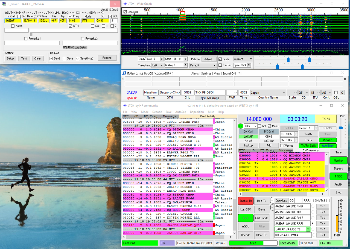Click the Clear DX button
This screenshot has height=249, width=350.
tap(262, 235)
